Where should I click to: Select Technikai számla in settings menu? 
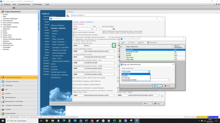[x=57, y=55]
